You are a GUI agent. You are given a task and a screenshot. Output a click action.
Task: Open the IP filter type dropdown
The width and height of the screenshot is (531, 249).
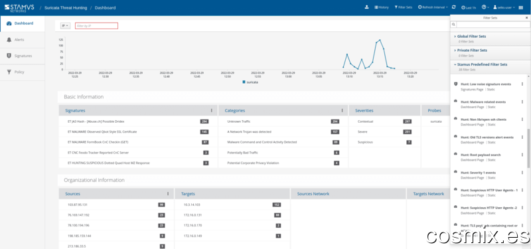tap(65, 26)
